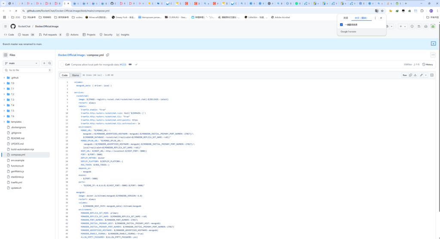This screenshot has height=239, width=440.
Task: Edit this file with the pencil icon
Action: tap(421, 75)
